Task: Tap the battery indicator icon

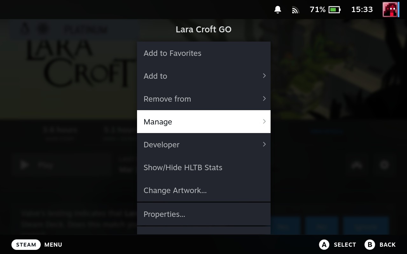Action: (335, 10)
